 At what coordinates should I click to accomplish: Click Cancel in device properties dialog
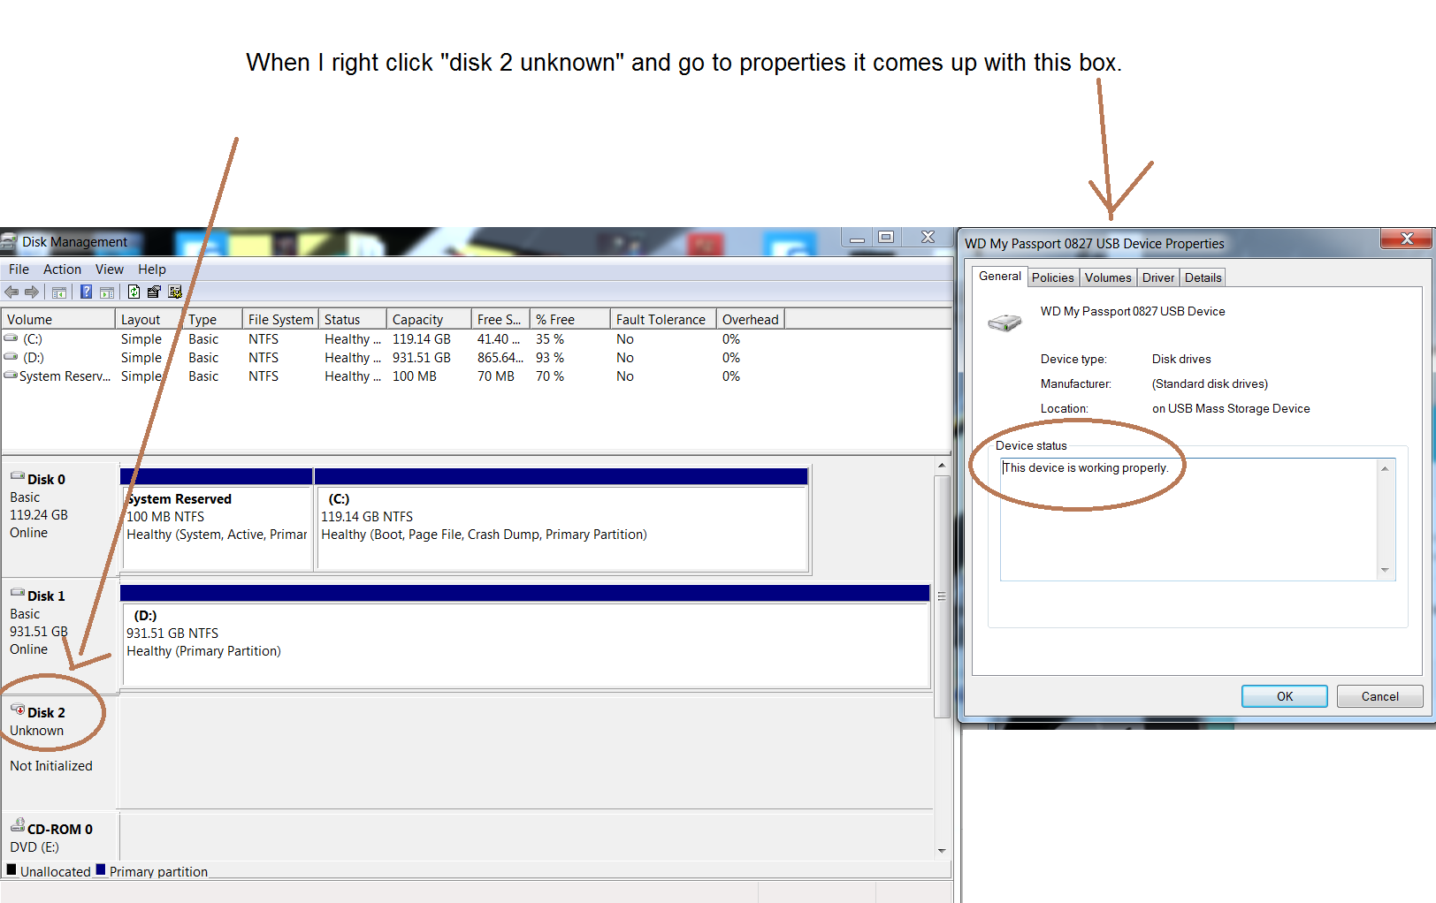click(1379, 696)
